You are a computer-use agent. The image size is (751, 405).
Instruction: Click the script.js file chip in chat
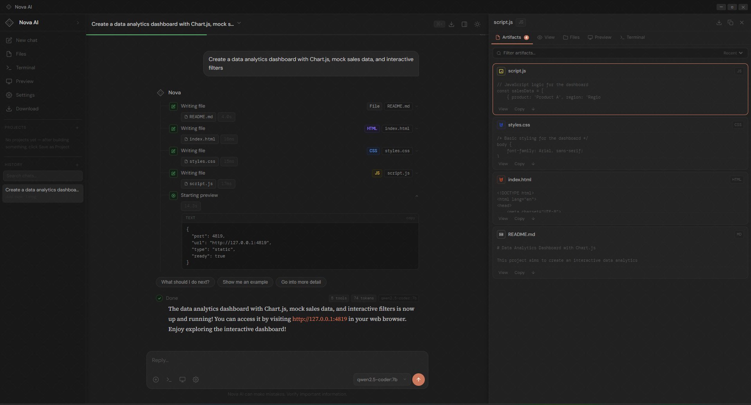[199, 184]
